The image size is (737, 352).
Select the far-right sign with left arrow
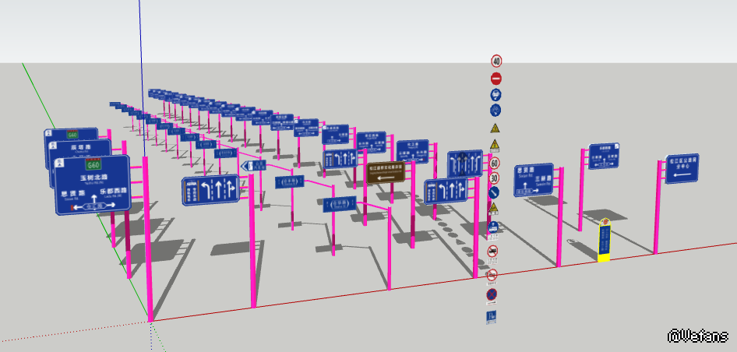point(682,169)
